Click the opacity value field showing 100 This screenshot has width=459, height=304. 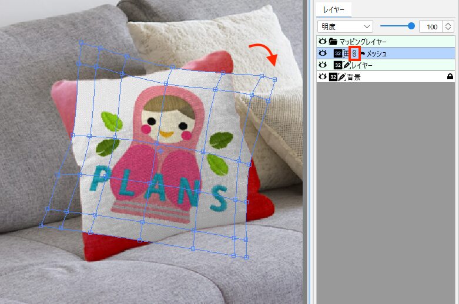431,26
